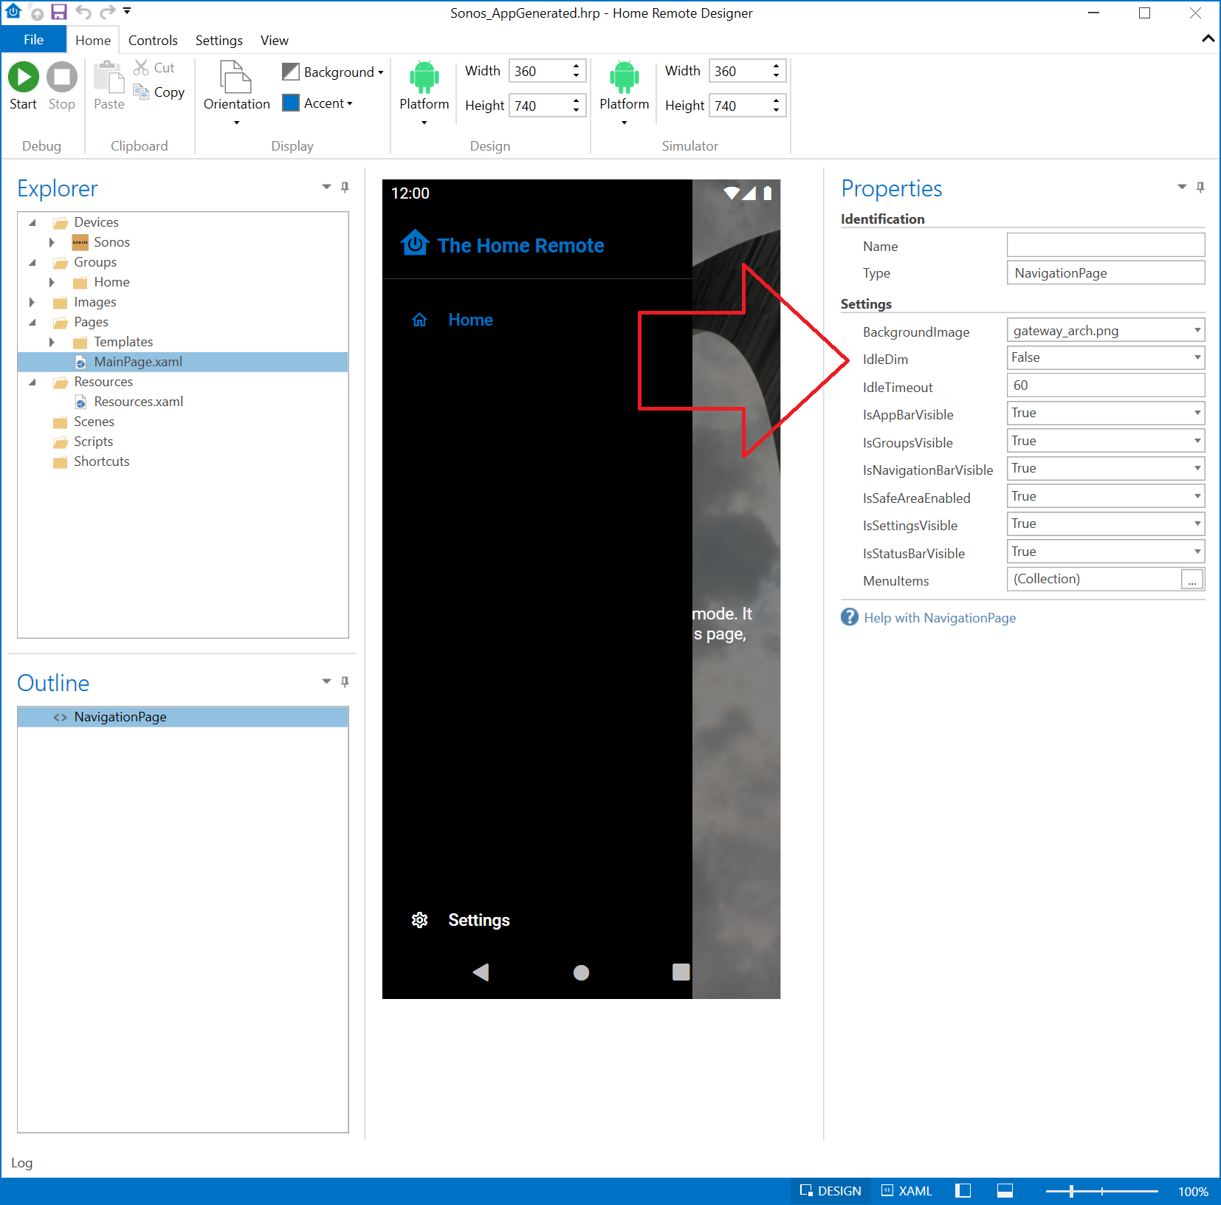Open the IsSettingsVisible dropdown
The height and width of the screenshot is (1205, 1221).
pyautogui.click(x=1197, y=523)
